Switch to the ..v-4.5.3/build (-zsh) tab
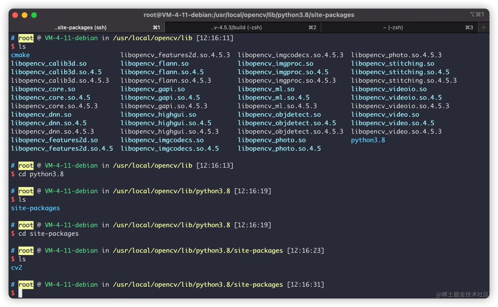 tap(243, 28)
